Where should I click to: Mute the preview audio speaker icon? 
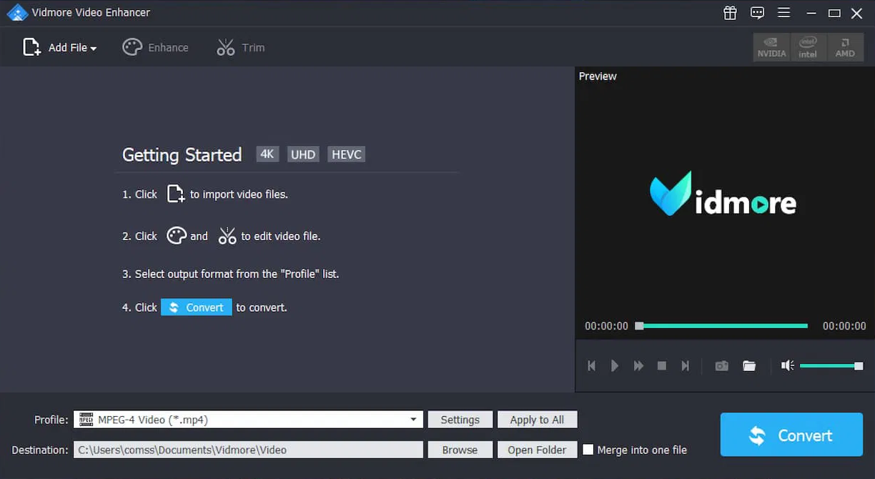(787, 366)
